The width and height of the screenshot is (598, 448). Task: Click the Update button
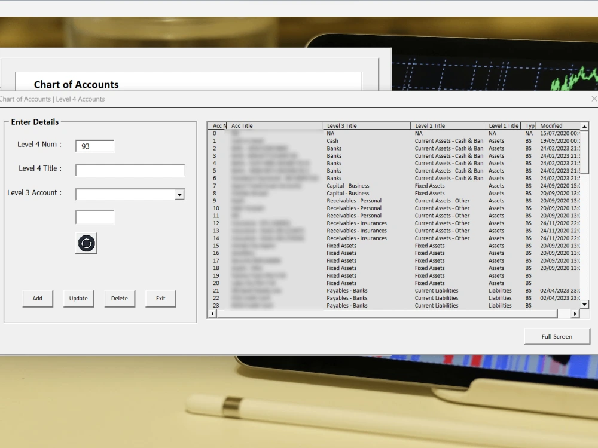tap(78, 298)
